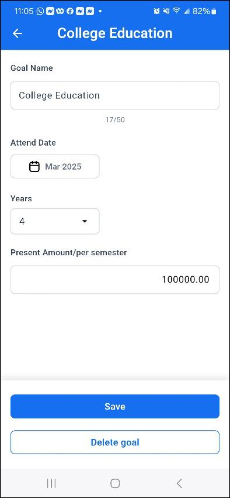Tap the College Education header title
The width and height of the screenshot is (230, 498).
coord(115,33)
